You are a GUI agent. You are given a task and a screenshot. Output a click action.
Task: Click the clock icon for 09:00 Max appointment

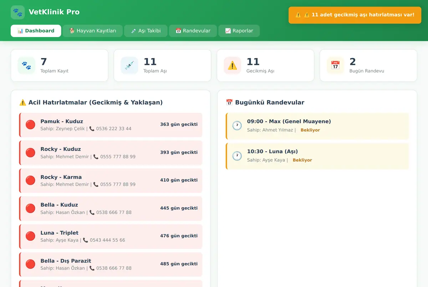tap(237, 126)
